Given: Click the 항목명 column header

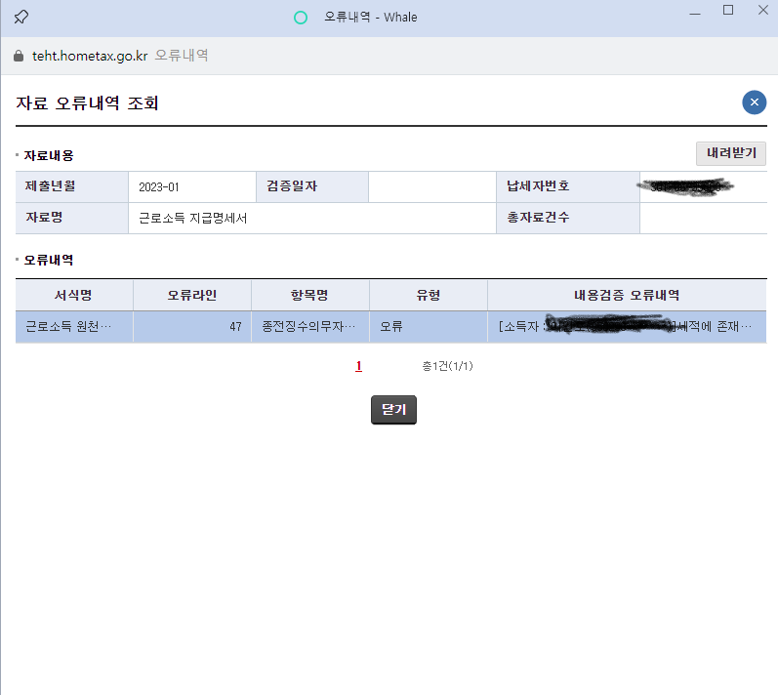Looking at the screenshot, I should (x=310, y=295).
